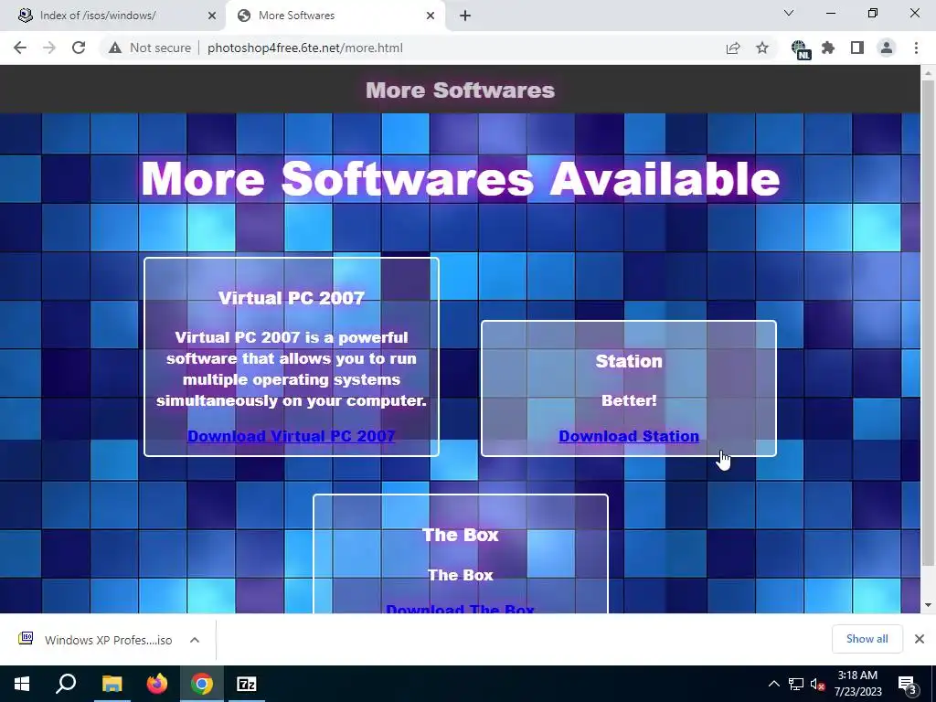Open the notification center icon
936x702 pixels.
908,684
